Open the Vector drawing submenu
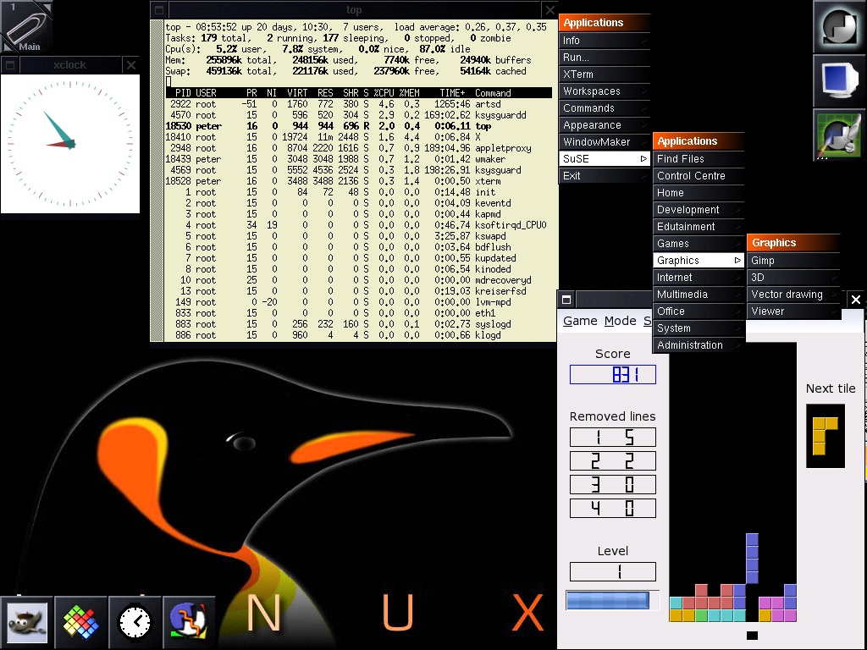 point(793,295)
